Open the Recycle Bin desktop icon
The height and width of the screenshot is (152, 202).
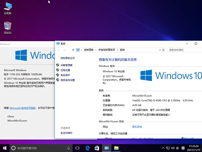tap(8, 28)
